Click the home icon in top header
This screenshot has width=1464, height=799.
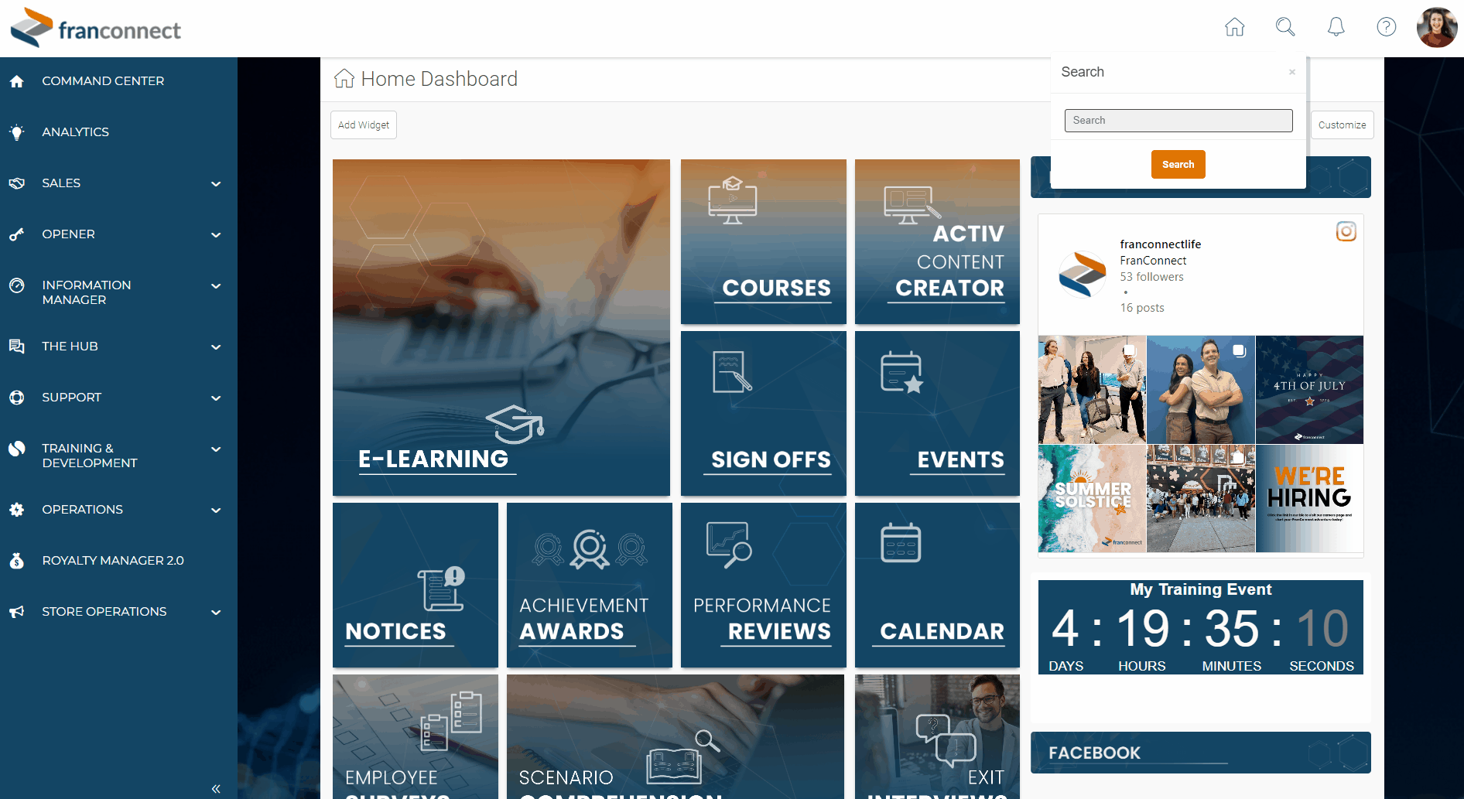tap(1234, 27)
